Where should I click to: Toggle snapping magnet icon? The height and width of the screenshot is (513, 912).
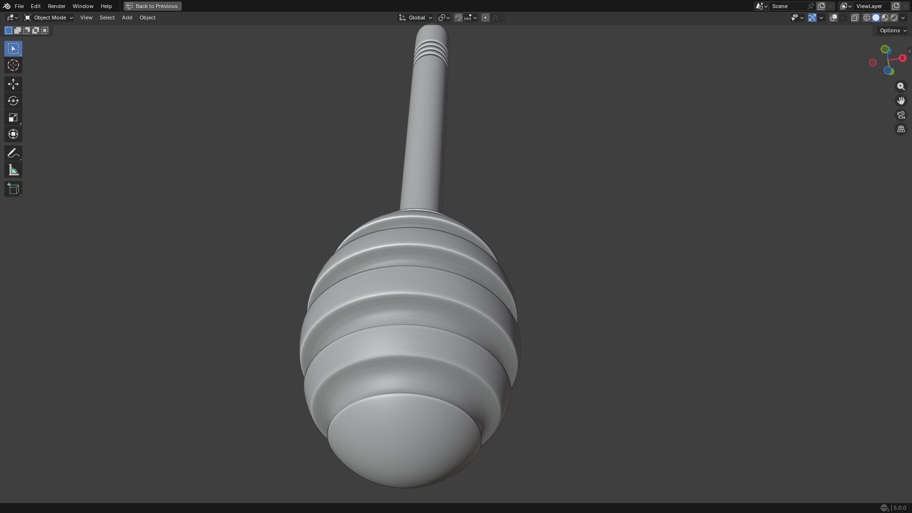click(x=458, y=18)
